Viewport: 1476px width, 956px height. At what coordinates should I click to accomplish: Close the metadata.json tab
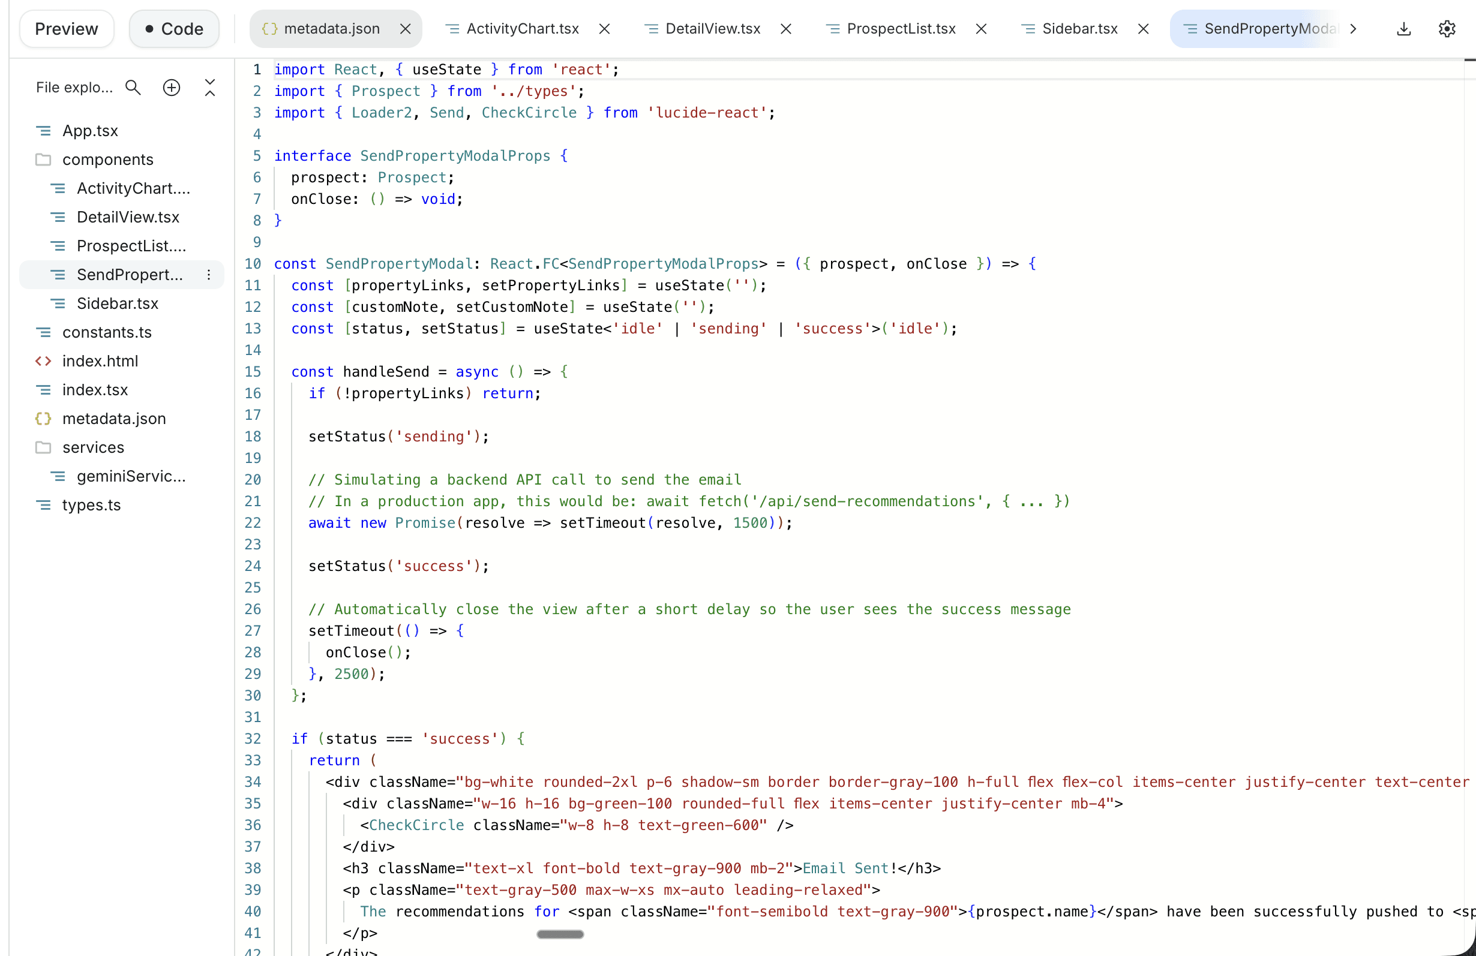pyautogui.click(x=405, y=29)
